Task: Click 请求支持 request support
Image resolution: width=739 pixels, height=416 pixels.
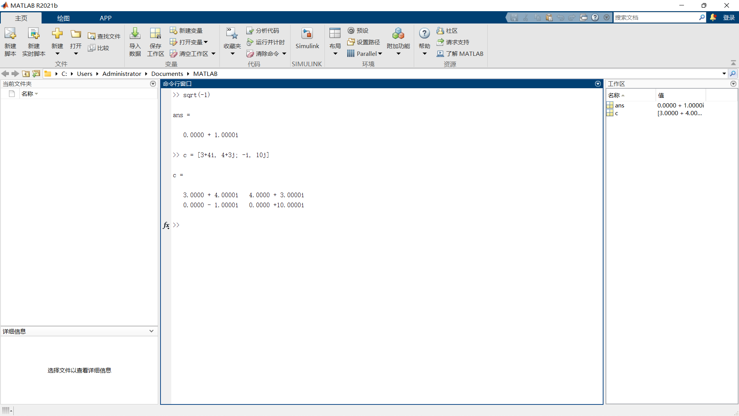Action: click(x=453, y=42)
